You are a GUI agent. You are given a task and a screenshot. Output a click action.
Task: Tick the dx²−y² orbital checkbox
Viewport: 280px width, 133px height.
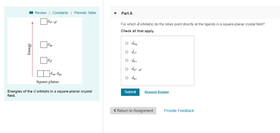point(127,69)
